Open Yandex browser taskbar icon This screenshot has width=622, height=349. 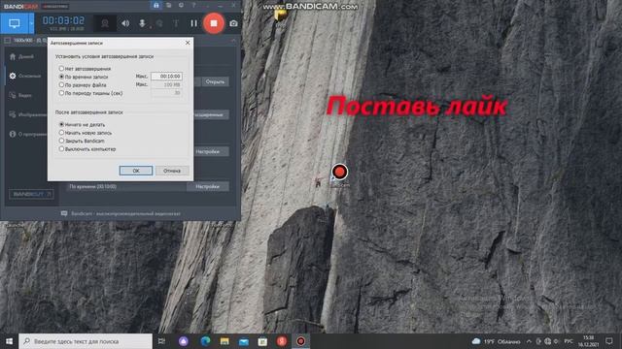282,341
